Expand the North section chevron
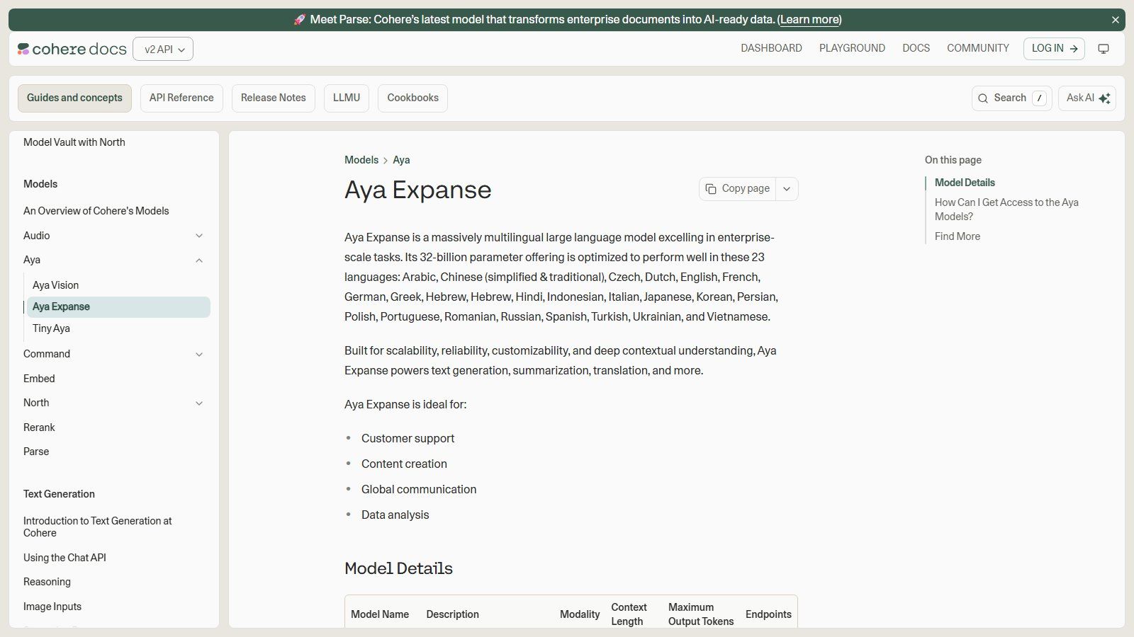Image resolution: width=1134 pixels, height=637 pixels. 199,403
